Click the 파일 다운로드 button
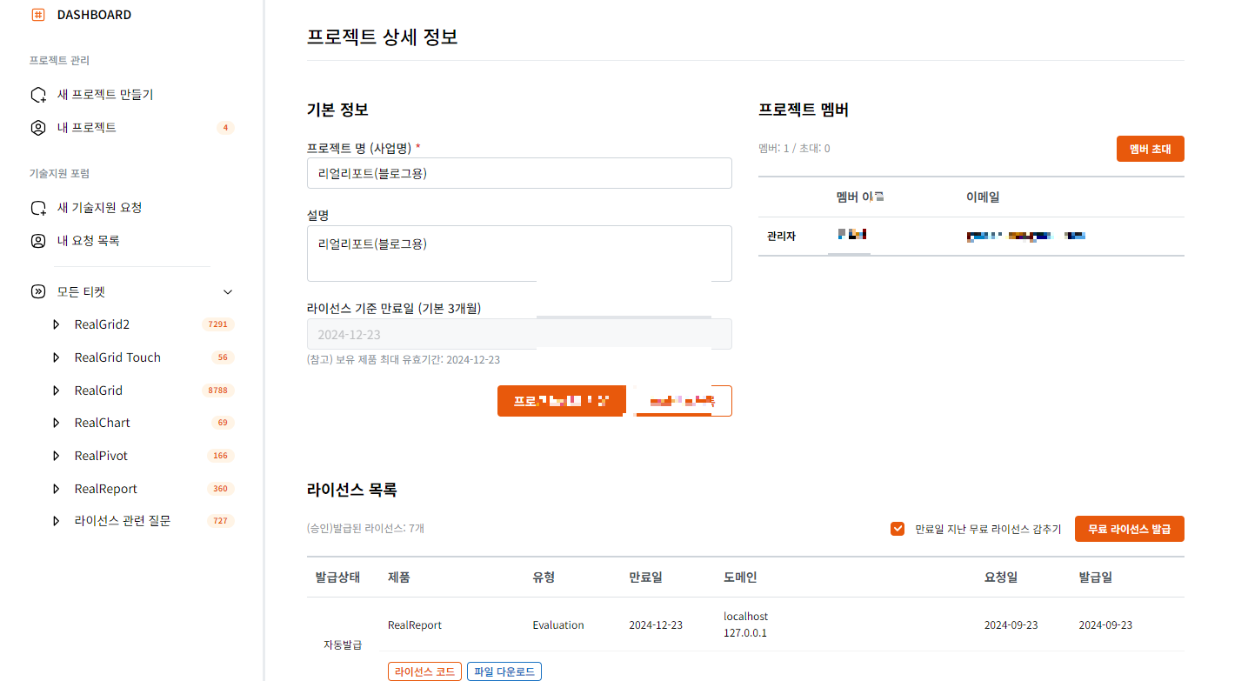Viewport: 1248px width, 681px height. (504, 671)
